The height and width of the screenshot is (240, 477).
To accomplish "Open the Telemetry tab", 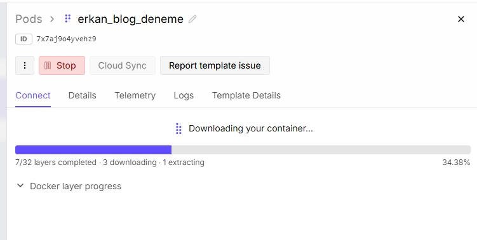I will [135, 95].
